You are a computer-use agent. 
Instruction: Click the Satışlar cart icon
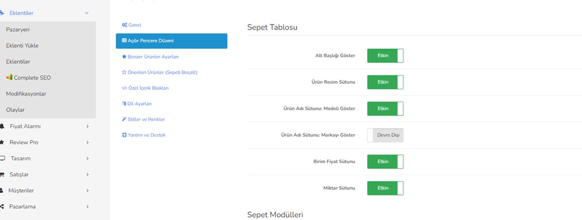pos(2,175)
